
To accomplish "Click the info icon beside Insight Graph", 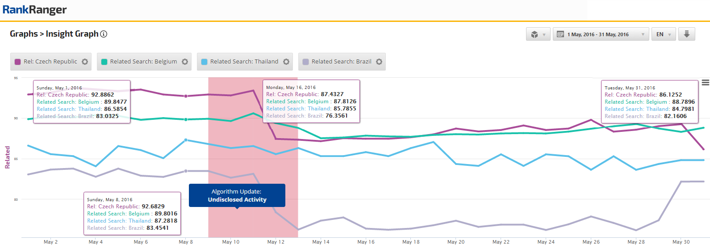I will click(x=104, y=34).
